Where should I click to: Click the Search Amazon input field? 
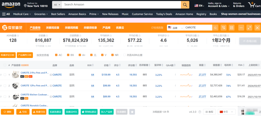coord(121,5)
